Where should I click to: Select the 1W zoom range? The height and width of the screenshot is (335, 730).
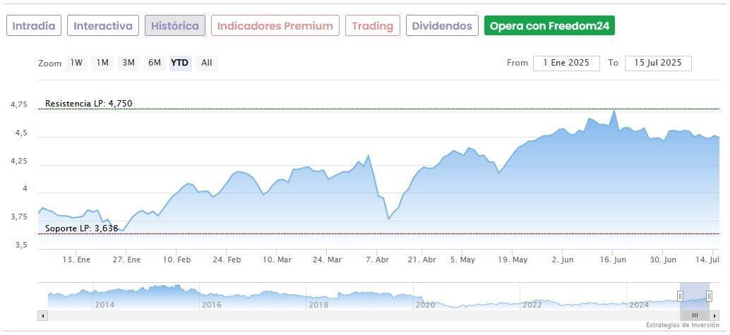[76, 63]
